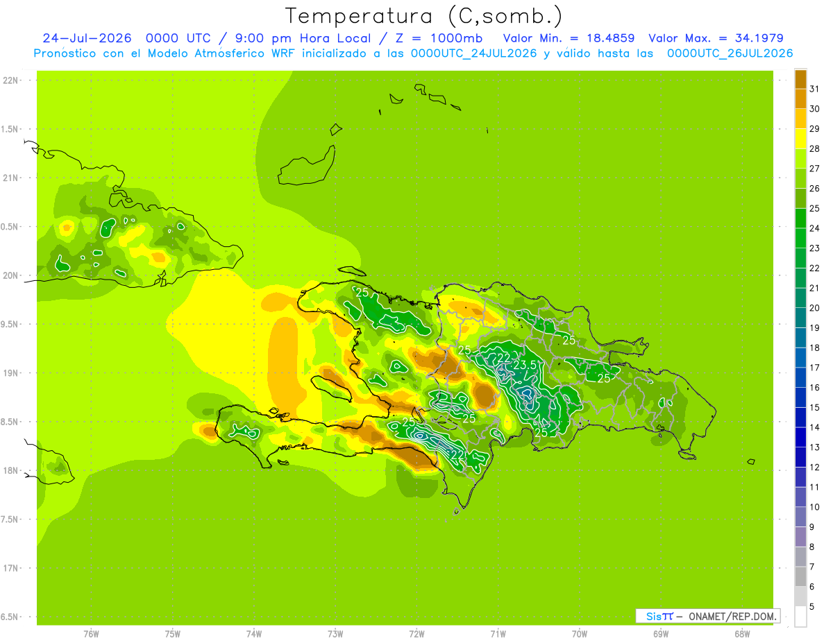The width and height of the screenshot is (833, 643).
Task: Click the colorbar swatch between 21 and 22
Action: coord(800,277)
